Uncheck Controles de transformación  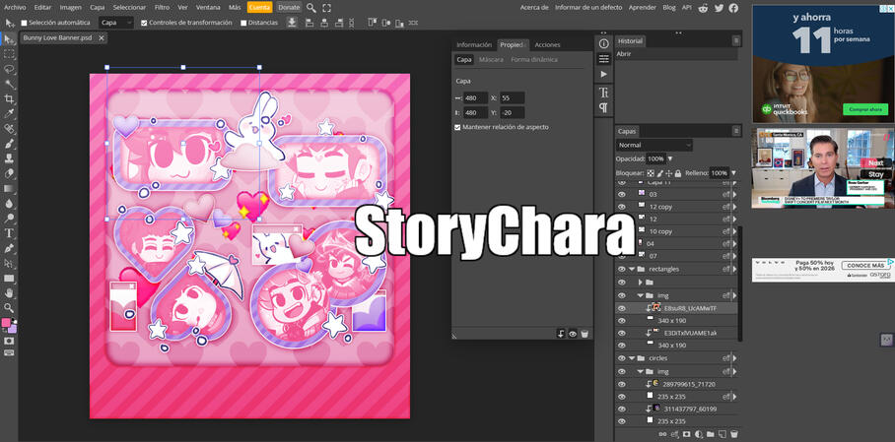point(145,22)
